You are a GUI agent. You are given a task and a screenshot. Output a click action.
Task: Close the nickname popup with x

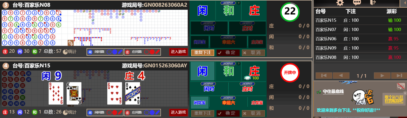[x=405, y=93]
